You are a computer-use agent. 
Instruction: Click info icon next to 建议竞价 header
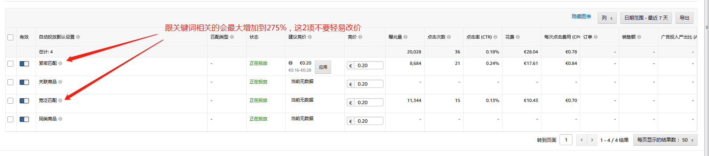(x=310, y=37)
